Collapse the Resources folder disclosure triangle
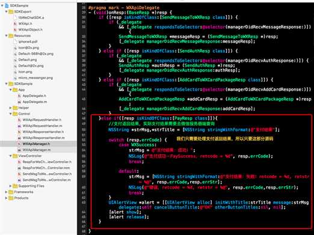 [x=6, y=35]
